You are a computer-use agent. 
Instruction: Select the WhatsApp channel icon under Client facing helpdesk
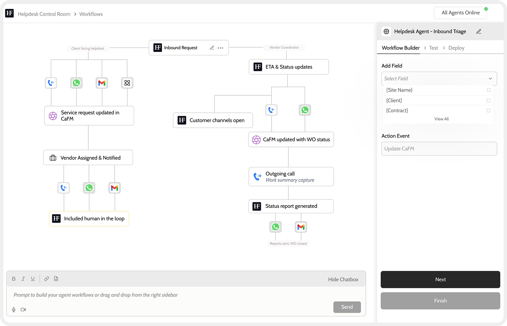pyautogui.click(x=76, y=83)
